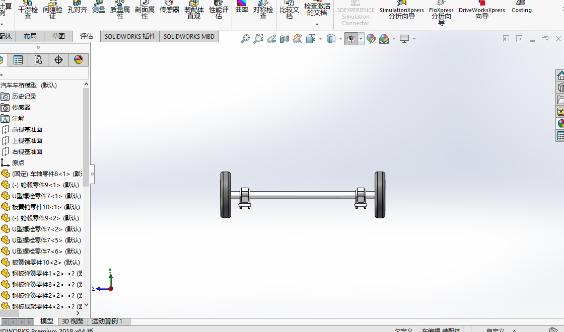Open Display Style dropdown arrow
564x332 pixels.
coord(340,39)
